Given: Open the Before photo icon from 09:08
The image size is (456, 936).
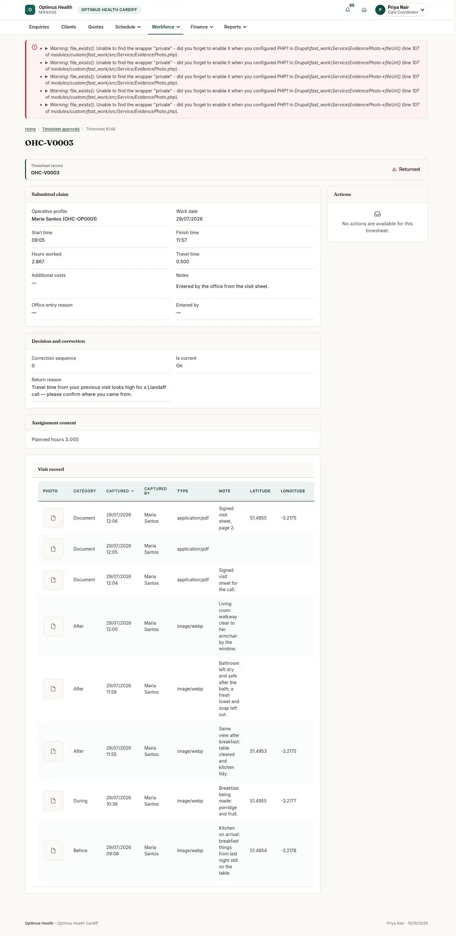Looking at the screenshot, I should [53, 851].
